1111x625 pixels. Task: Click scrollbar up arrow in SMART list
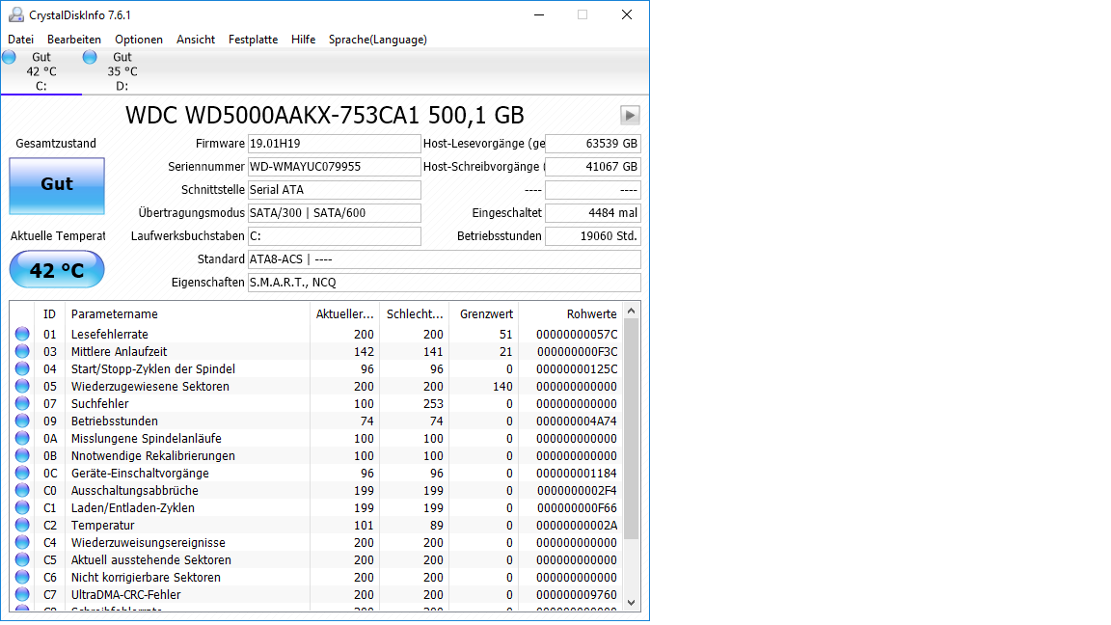tap(632, 312)
